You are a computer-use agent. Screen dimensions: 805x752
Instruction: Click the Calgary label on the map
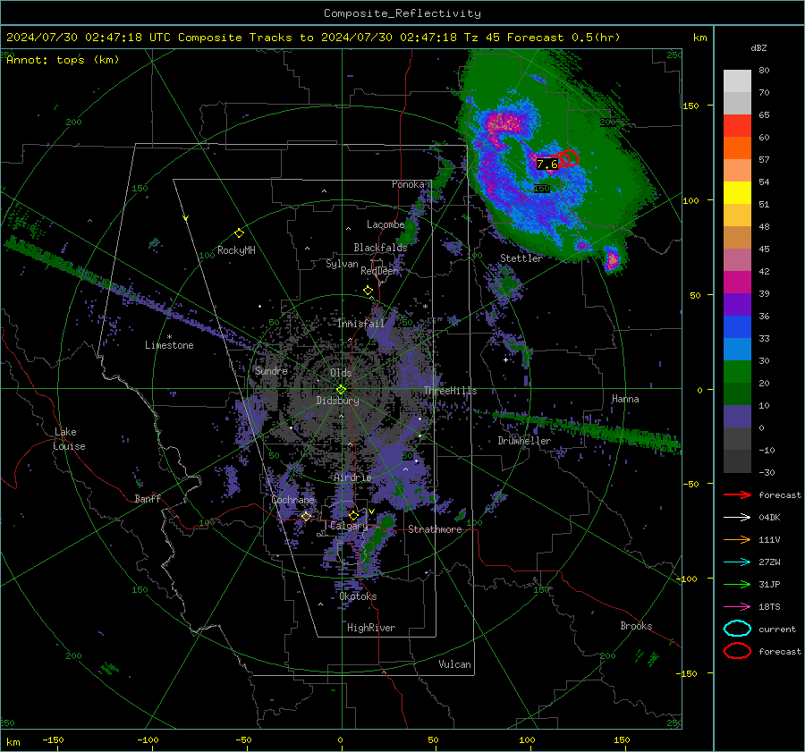[349, 526]
